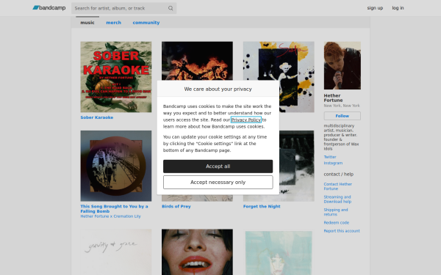Switch to the merch tab
Viewport: 441px width, 275px height.
click(x=114, y=23)
